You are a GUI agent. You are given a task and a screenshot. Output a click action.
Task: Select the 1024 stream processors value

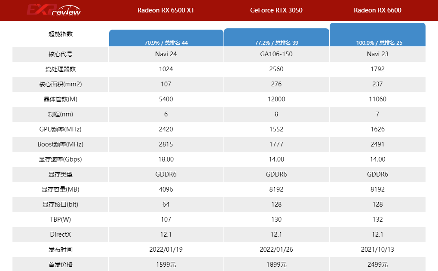pos(166,69)
